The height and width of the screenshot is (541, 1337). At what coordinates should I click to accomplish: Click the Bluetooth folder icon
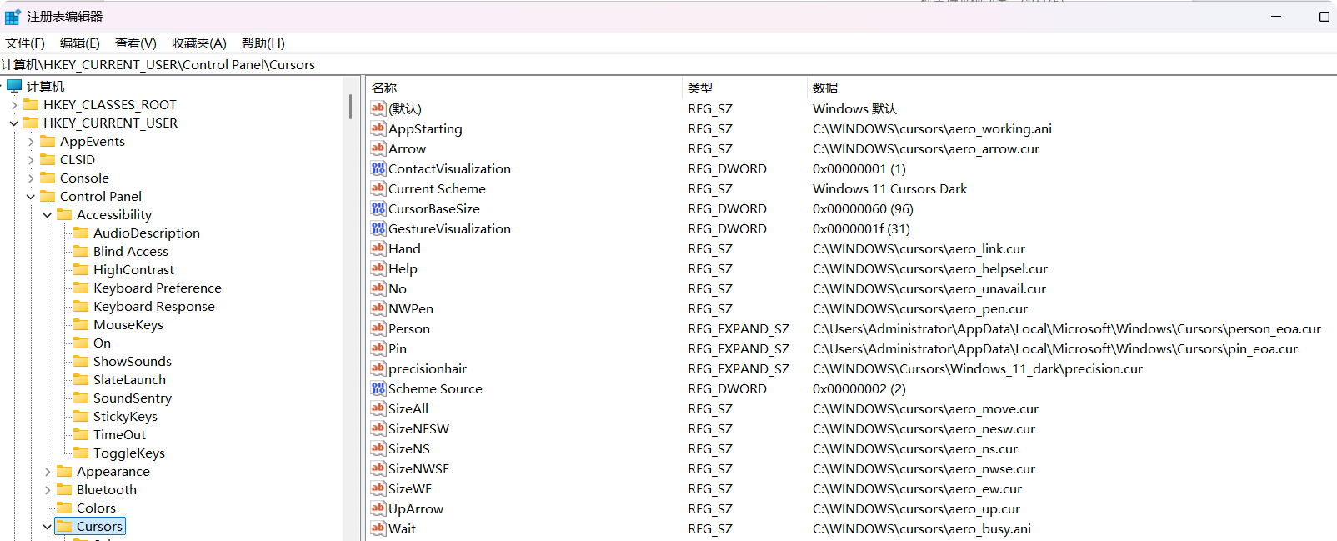64,489
